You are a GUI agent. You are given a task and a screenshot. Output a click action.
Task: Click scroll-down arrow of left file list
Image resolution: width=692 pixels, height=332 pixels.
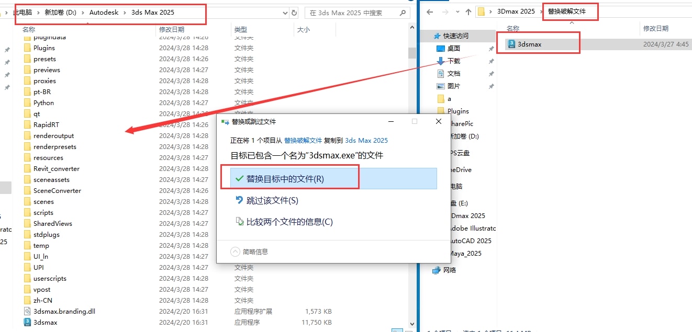[412, 324]
